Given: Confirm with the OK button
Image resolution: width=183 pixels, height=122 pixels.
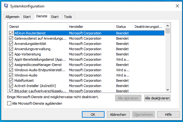Looking at the screenshot, I should pyautogui.click(x=93, y=115).
